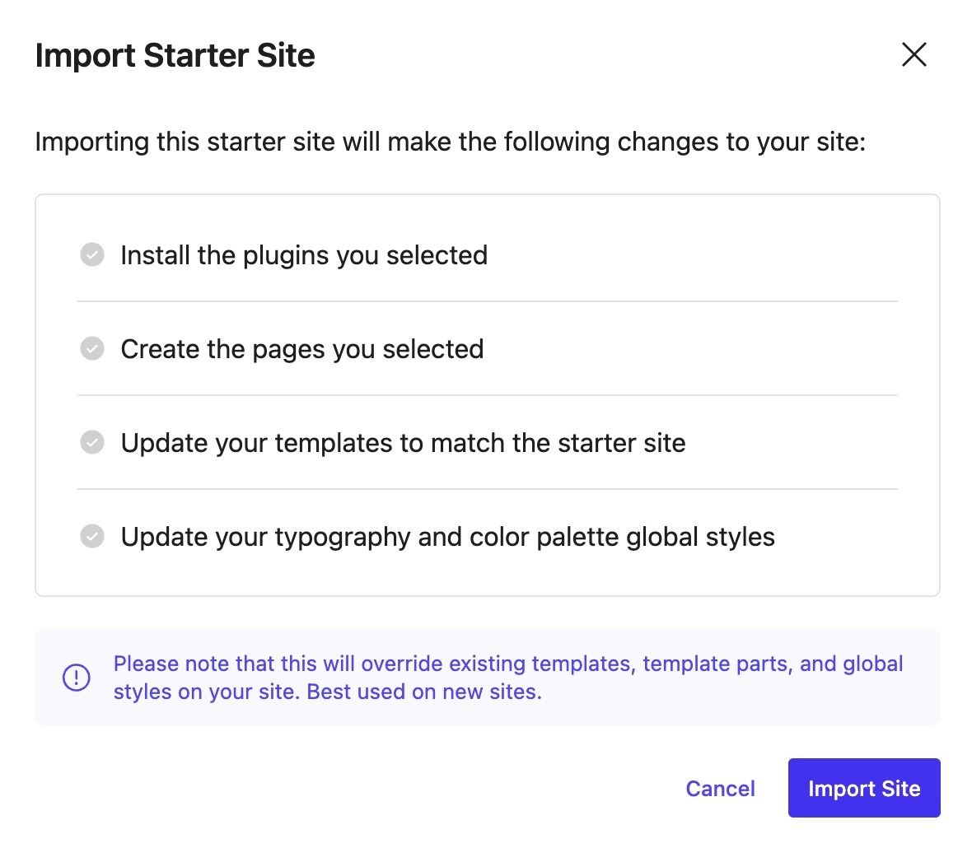Select the 'Create the pages you selected' item
972x848 pixels.
tap(302, 349)
